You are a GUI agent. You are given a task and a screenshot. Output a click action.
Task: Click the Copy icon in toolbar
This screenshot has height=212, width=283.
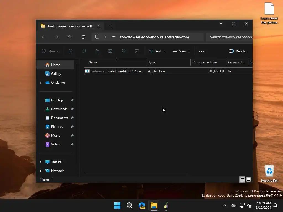[x=83, y=51]
